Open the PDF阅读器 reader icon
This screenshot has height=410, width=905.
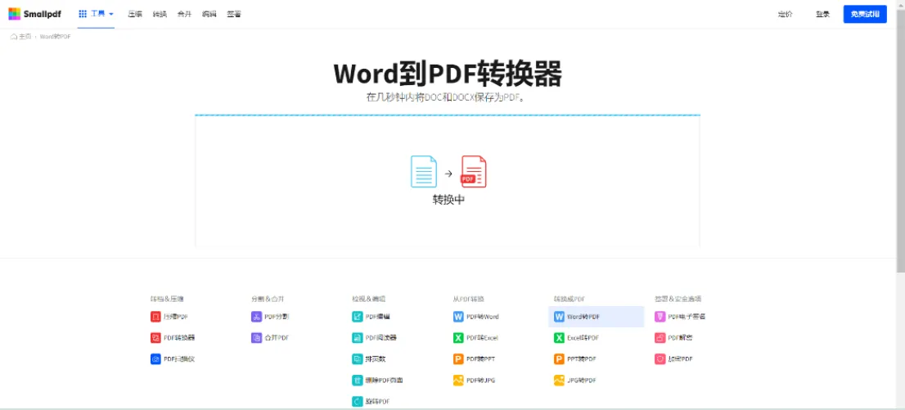(358, 338)
